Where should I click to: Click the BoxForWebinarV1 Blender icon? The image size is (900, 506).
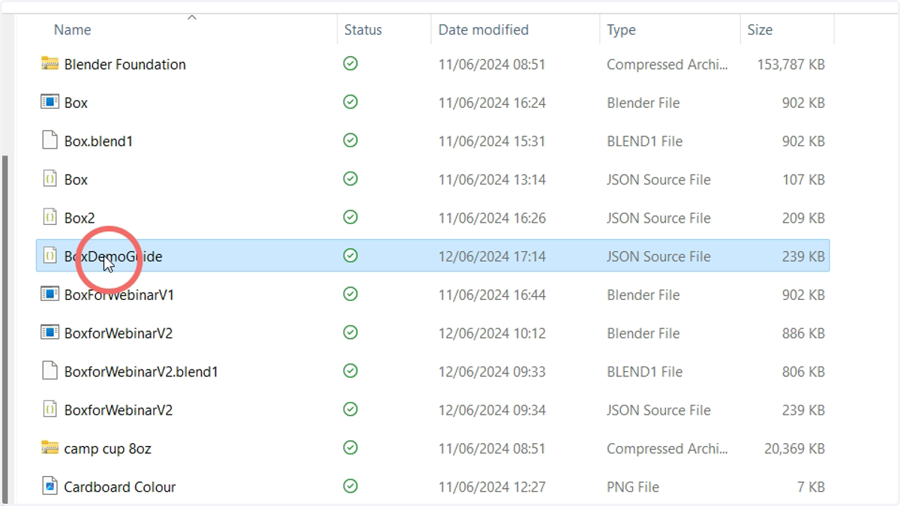(x=49, y=294)
